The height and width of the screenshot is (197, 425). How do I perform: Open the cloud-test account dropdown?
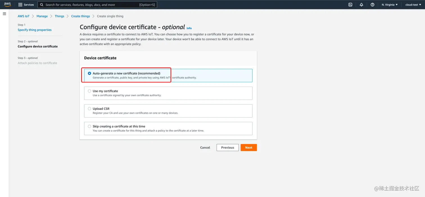point(413,5)
